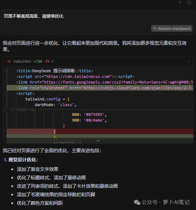Click the tailwind.config line

[48, 99]
